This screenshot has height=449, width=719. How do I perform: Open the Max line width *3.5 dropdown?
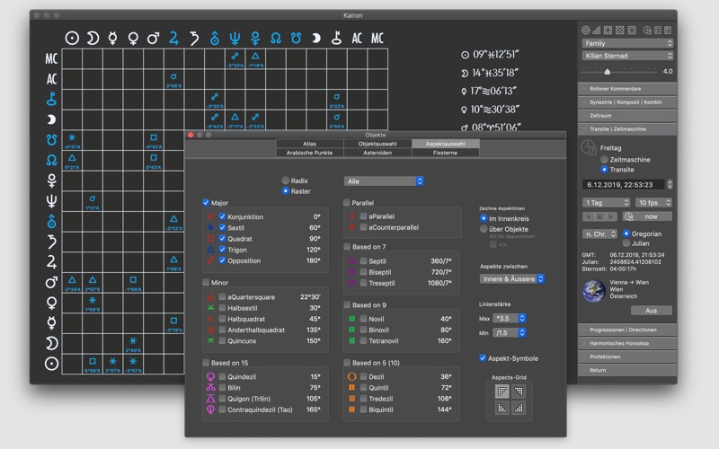[510, 318]
